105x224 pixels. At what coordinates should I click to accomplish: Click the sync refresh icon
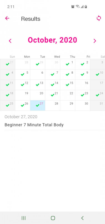click(99, 18)
